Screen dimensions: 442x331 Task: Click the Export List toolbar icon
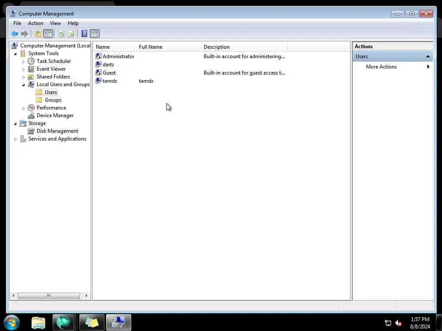pyautogui.click(x=71, y=34)
